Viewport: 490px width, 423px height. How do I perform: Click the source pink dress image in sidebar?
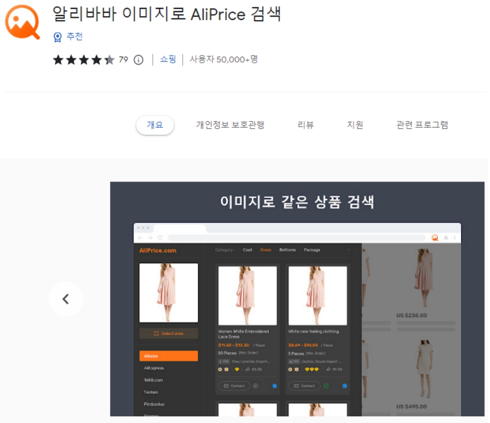pos(169,293)
